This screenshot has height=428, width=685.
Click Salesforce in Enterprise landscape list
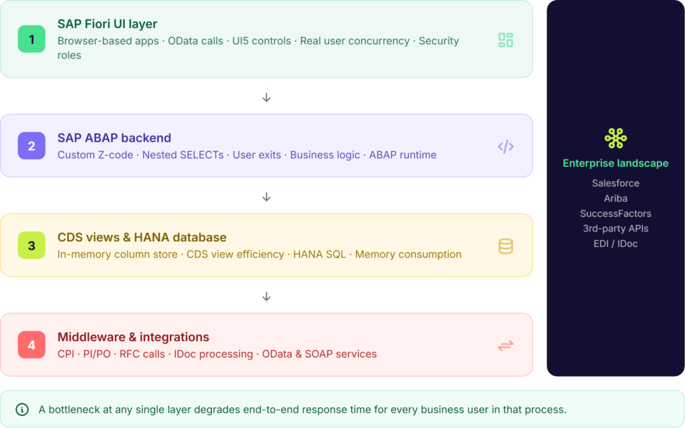point(615,183)
